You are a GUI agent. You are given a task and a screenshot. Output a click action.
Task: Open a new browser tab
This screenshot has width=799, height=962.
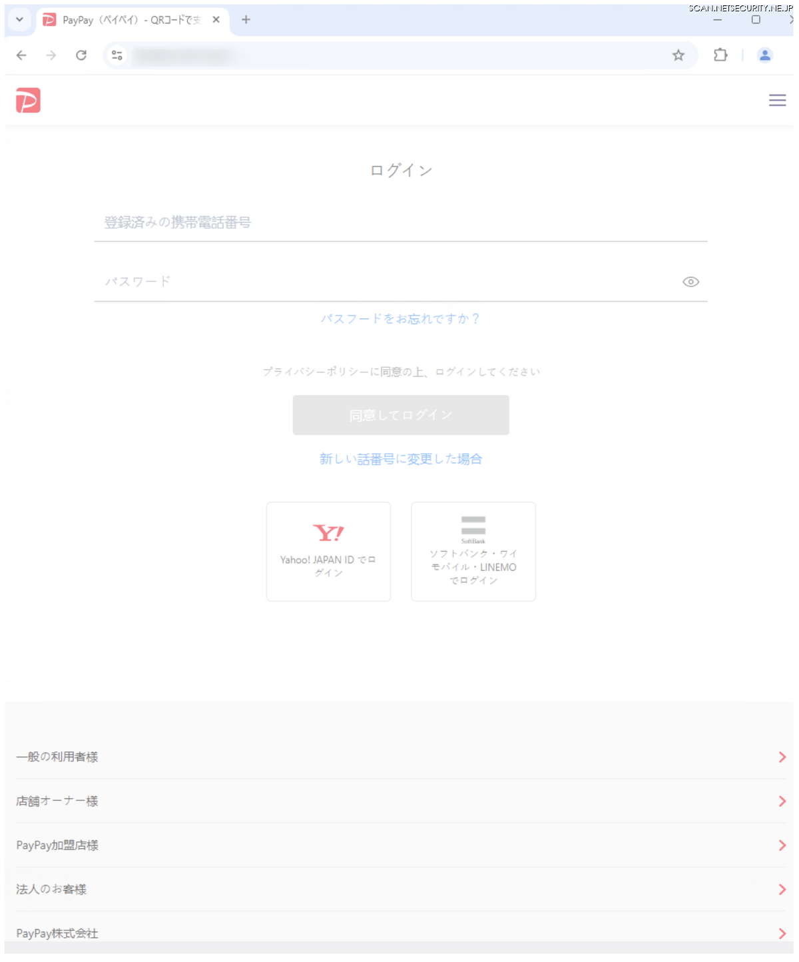tap(246, 20)
